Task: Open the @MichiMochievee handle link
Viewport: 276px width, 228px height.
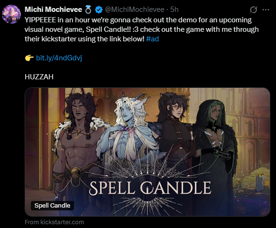Action: [x=135, y=9]
